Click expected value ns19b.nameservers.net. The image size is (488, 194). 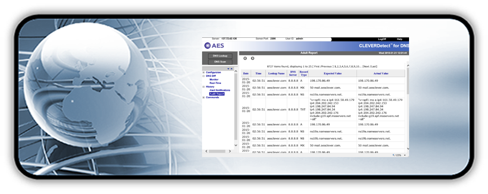click(x=326, y=138)
